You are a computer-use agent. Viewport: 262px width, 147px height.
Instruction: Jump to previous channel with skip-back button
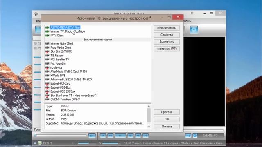pos(103,136)
